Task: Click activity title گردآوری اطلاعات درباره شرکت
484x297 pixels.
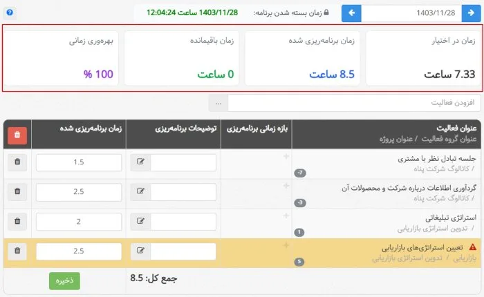Action: point(409,189)
